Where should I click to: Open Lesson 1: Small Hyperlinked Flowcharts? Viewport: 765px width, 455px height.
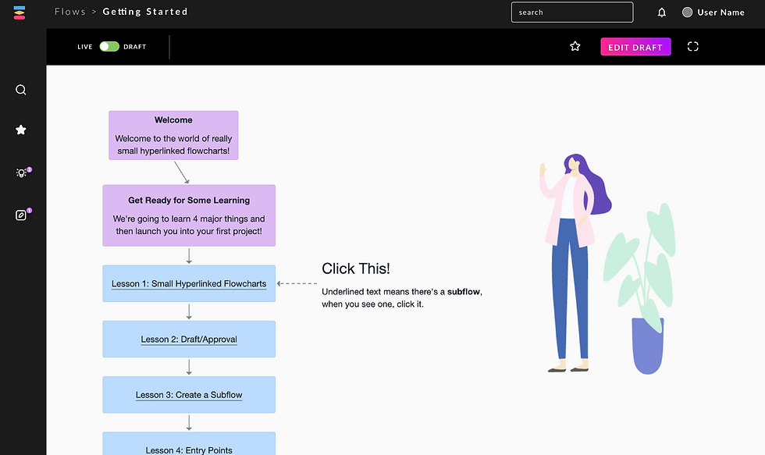(x=189, y=284)
